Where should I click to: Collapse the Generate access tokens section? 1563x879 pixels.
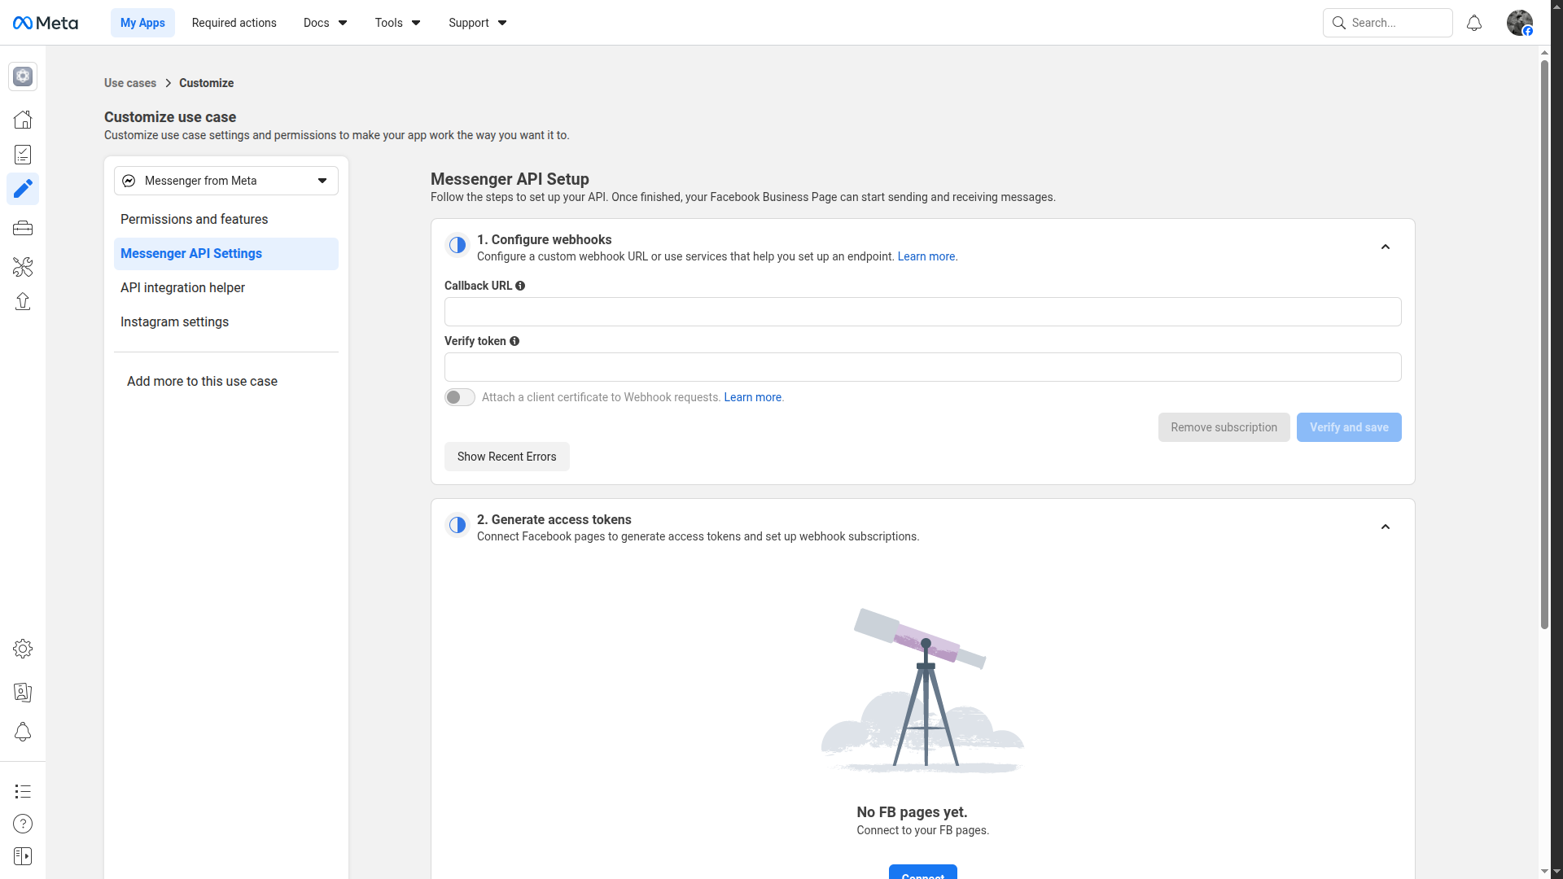[x=1386, y=527]
